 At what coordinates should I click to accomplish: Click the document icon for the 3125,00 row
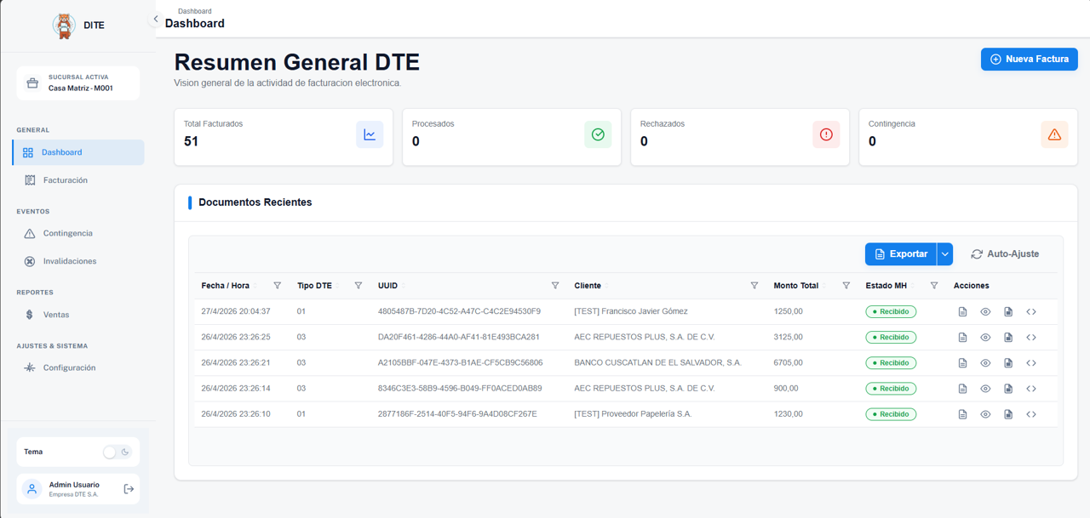[x=962, y=338]
